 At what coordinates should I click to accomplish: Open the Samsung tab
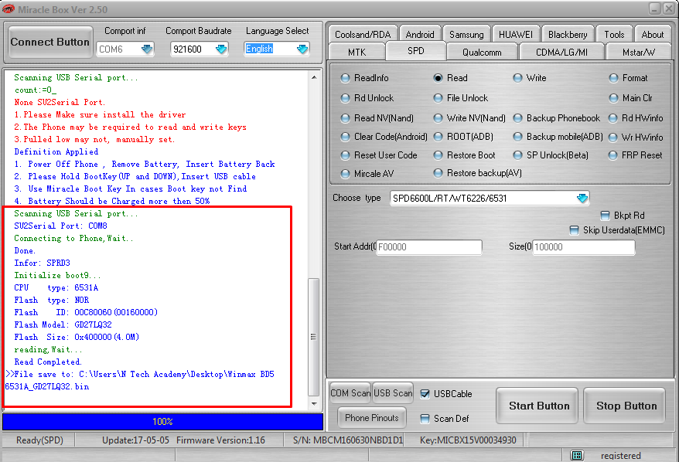466,34
